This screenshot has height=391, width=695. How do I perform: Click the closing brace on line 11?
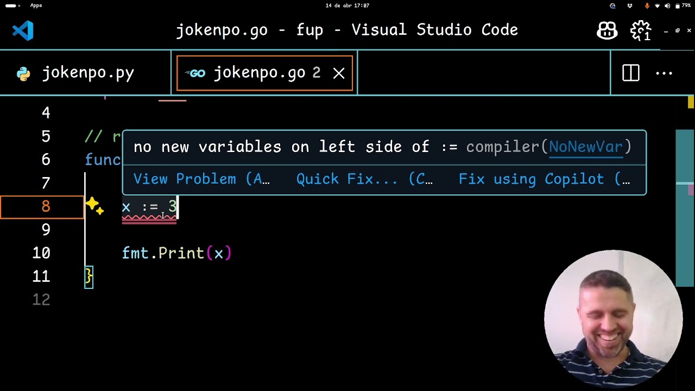89,276
